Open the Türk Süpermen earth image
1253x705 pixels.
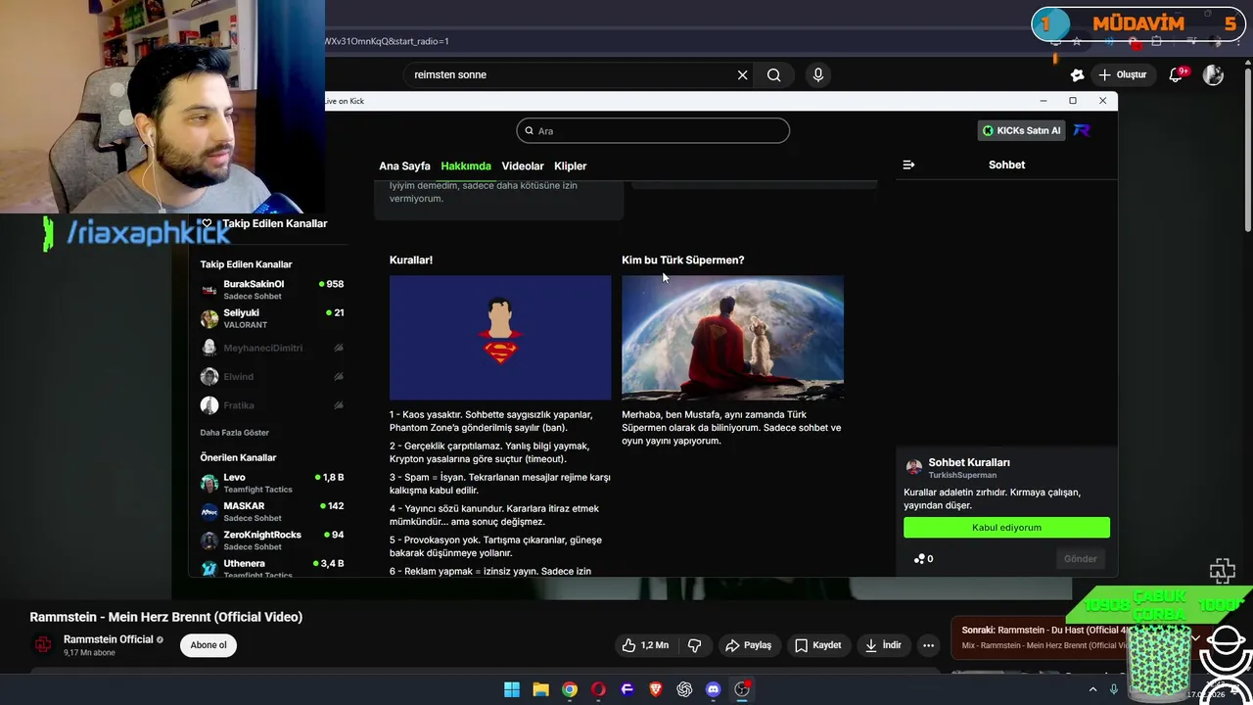pyautogui.click(x=732, y=338)
